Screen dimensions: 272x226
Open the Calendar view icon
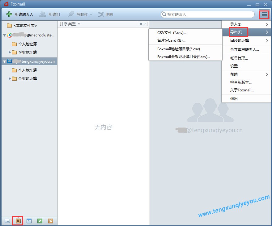[29, 221]
